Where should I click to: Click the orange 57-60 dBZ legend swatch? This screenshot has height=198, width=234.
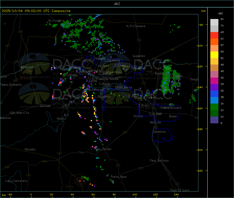(214, 42)
